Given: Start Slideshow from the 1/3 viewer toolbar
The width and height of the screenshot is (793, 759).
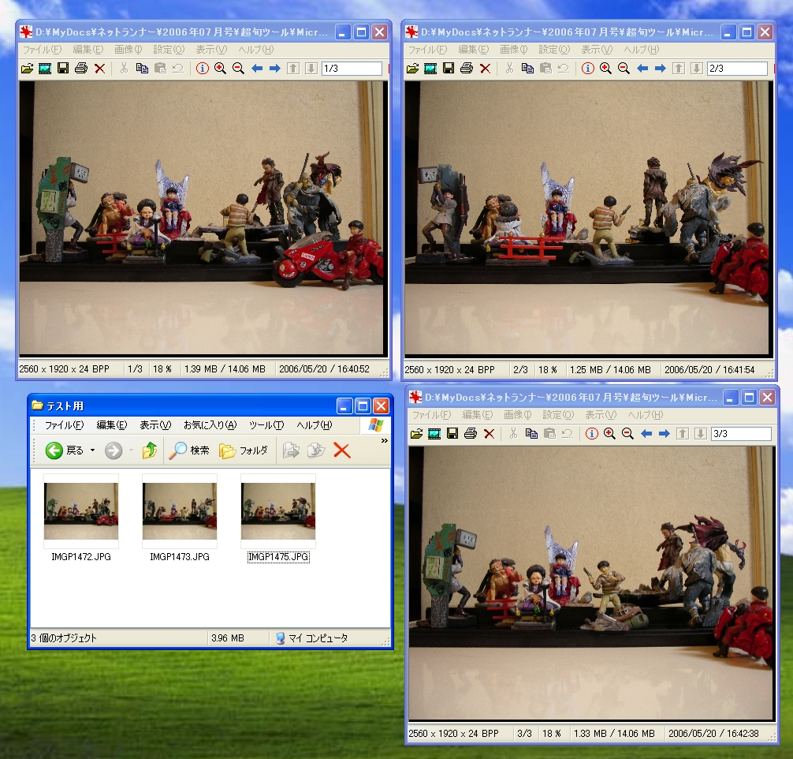Looking at the screenshot, I should coord(45,69).
